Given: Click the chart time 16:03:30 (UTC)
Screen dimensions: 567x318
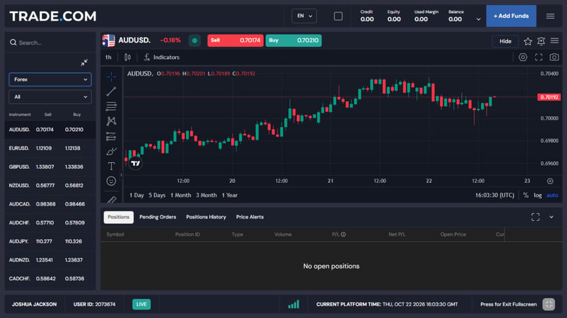Looking at the screenshot, I should point(495,195).
